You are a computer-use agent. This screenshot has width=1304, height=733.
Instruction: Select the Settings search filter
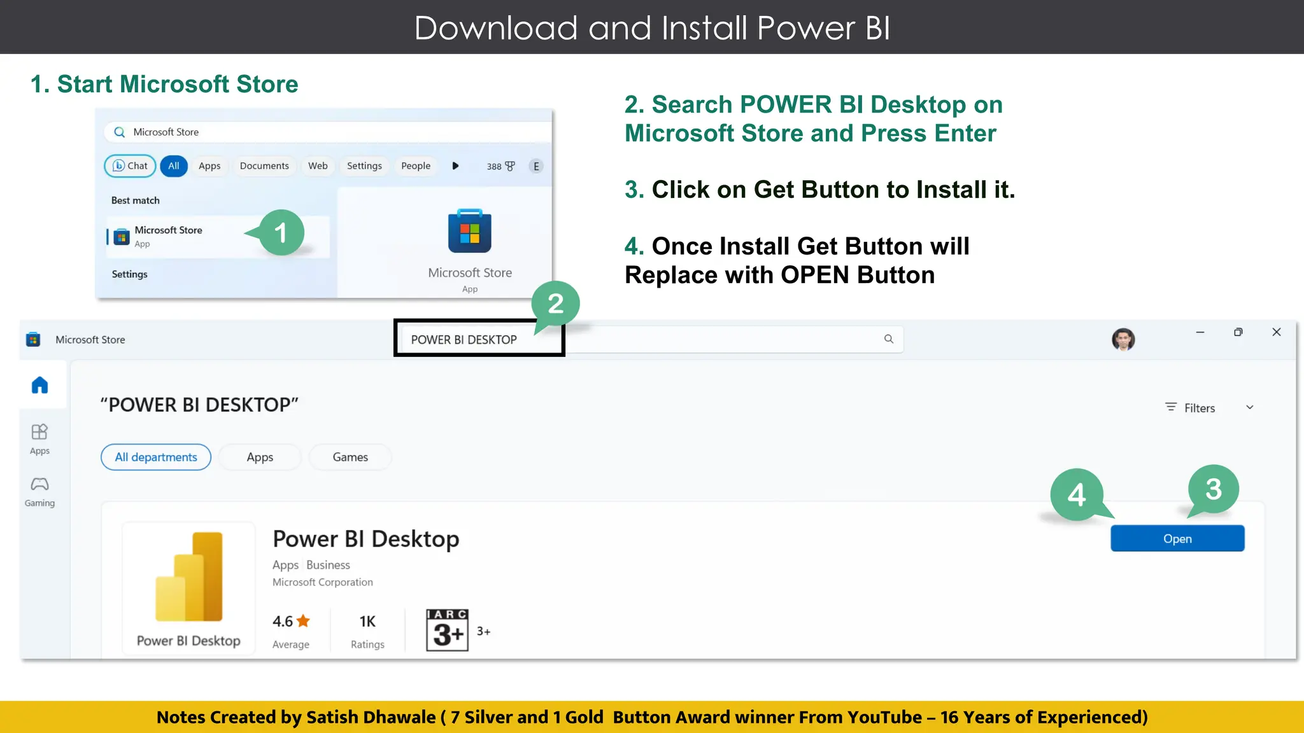[x=364, y=166]
